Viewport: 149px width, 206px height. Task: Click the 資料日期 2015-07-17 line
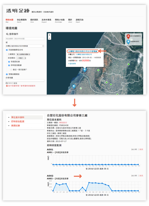click(x=57, y=141)
